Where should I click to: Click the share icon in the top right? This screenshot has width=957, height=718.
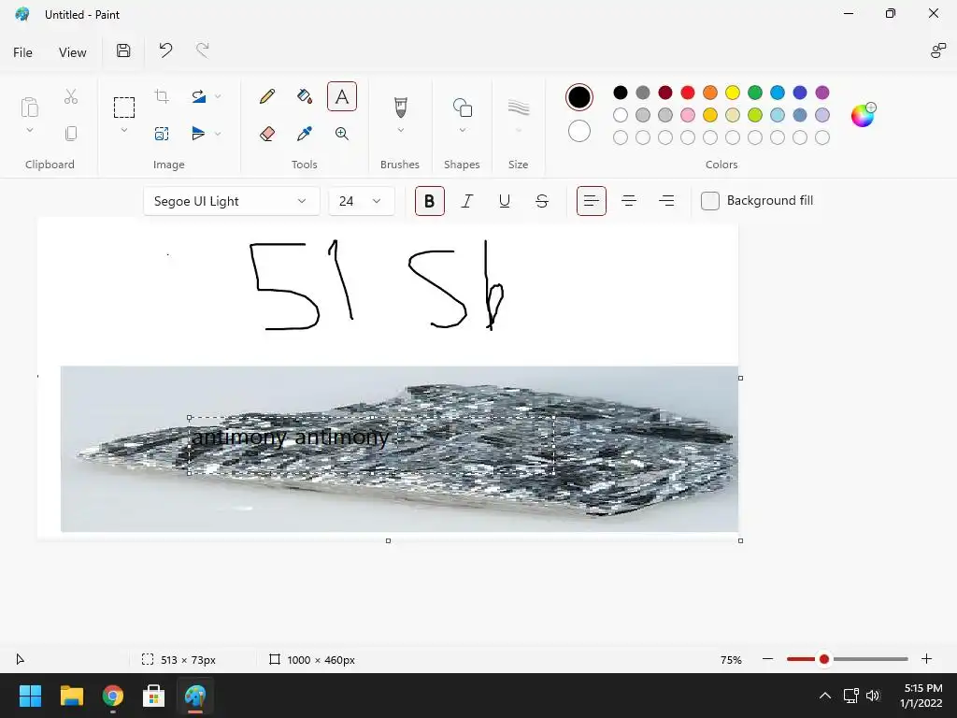tap(938, 50)
